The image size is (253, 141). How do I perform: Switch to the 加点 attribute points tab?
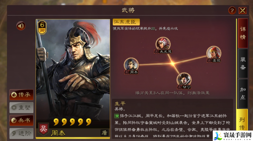point(243,94)
